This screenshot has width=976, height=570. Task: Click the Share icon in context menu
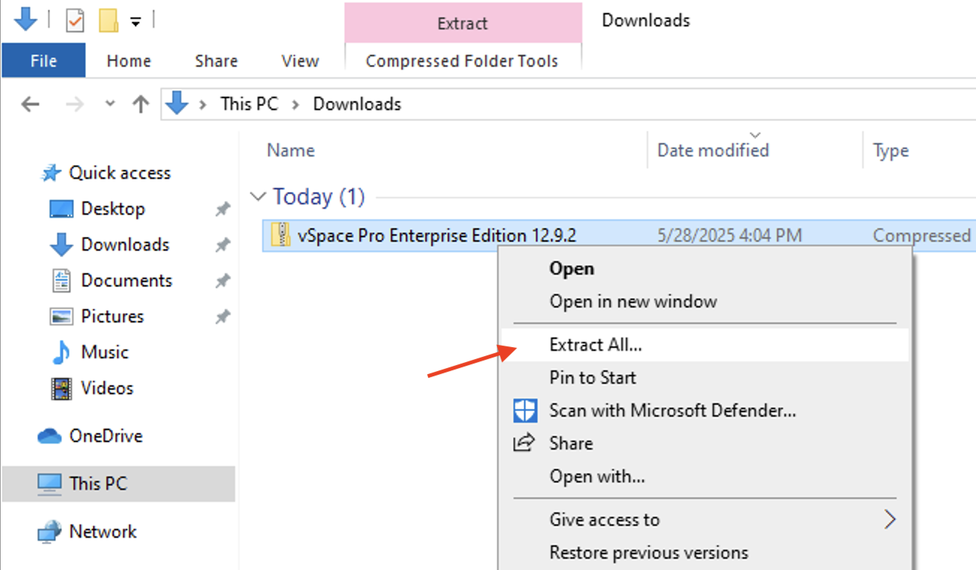click(525, 442)
